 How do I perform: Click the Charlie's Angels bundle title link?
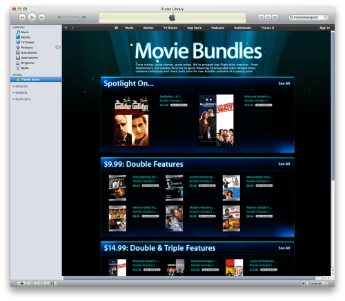[204, 261]
